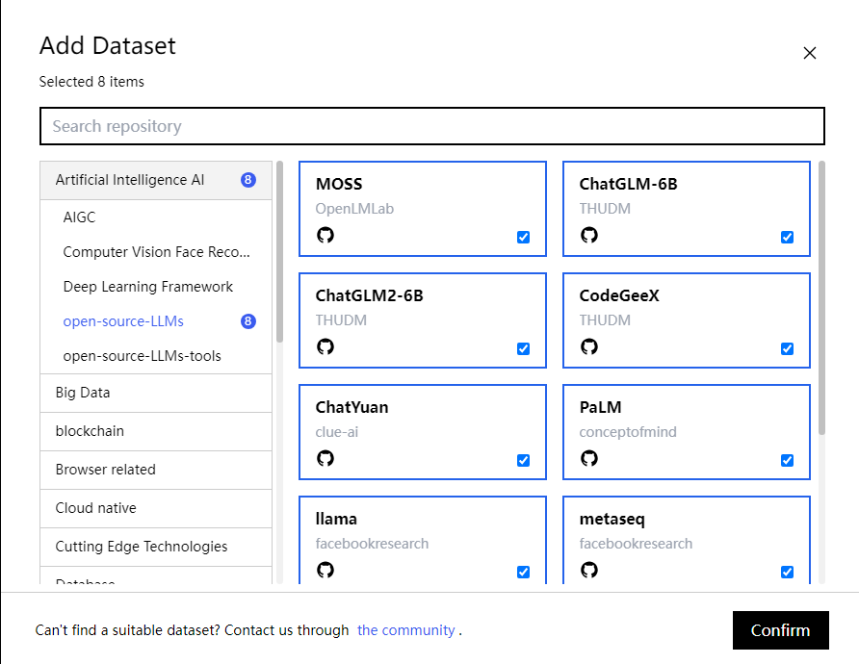Click the conceptofmind owner text
Image resolution: width=859 pixels, height=664 pixels.
coord(628,432)
